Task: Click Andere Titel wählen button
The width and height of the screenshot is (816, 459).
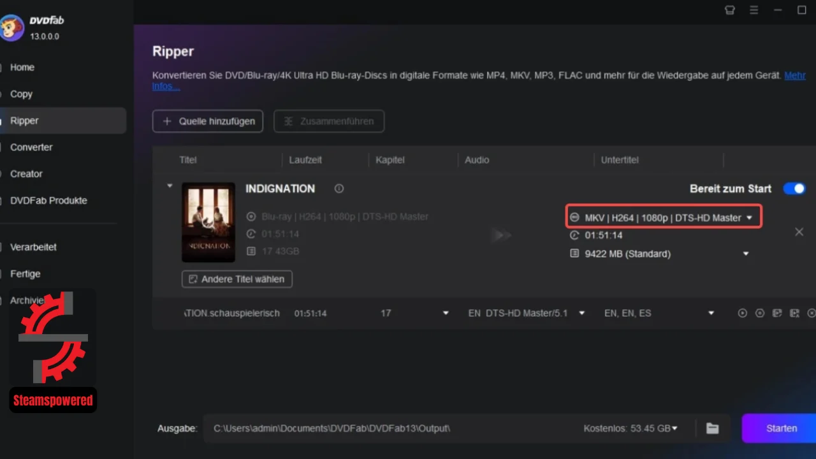Action: pos(237,279)
